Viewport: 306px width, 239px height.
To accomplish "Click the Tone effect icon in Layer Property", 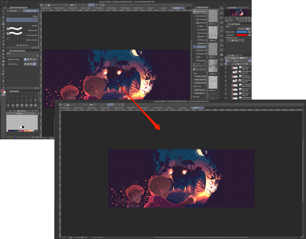I will [x=245, y=29].
